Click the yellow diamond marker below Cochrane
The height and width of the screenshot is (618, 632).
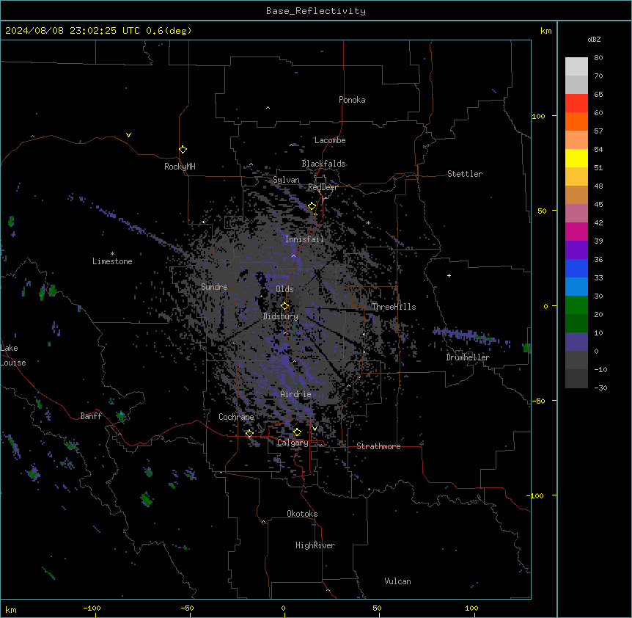(249, 433)
